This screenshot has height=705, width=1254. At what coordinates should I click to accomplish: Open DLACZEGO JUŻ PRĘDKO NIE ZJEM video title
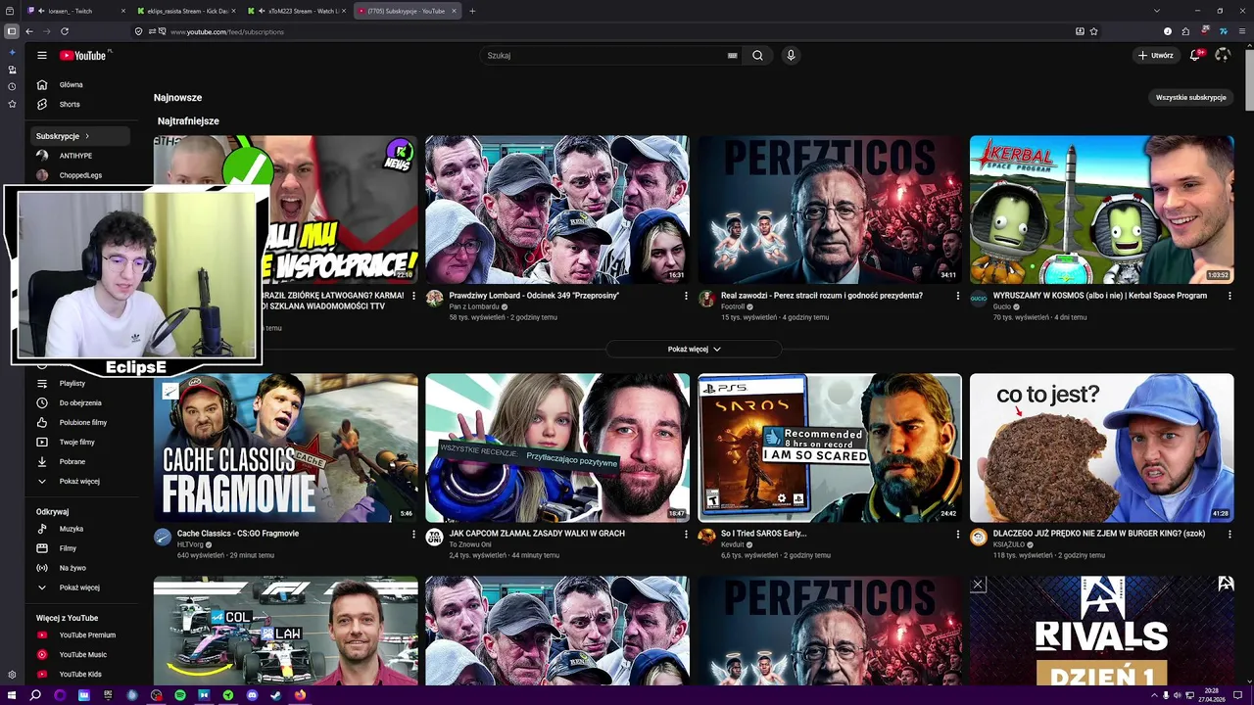(x=1099, y=534)
